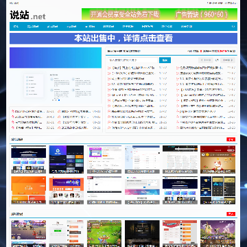Click the red More button above the lucky cat thumbnail
This screenshot has height=247, width=247.
(231, 139)
